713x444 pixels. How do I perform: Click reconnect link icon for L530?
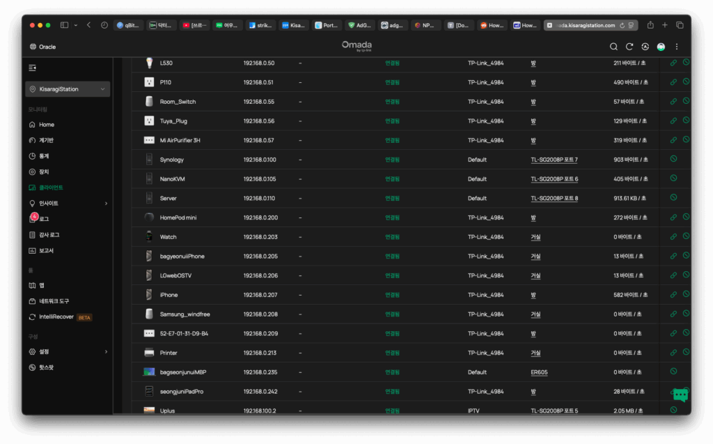pos(673,63)
